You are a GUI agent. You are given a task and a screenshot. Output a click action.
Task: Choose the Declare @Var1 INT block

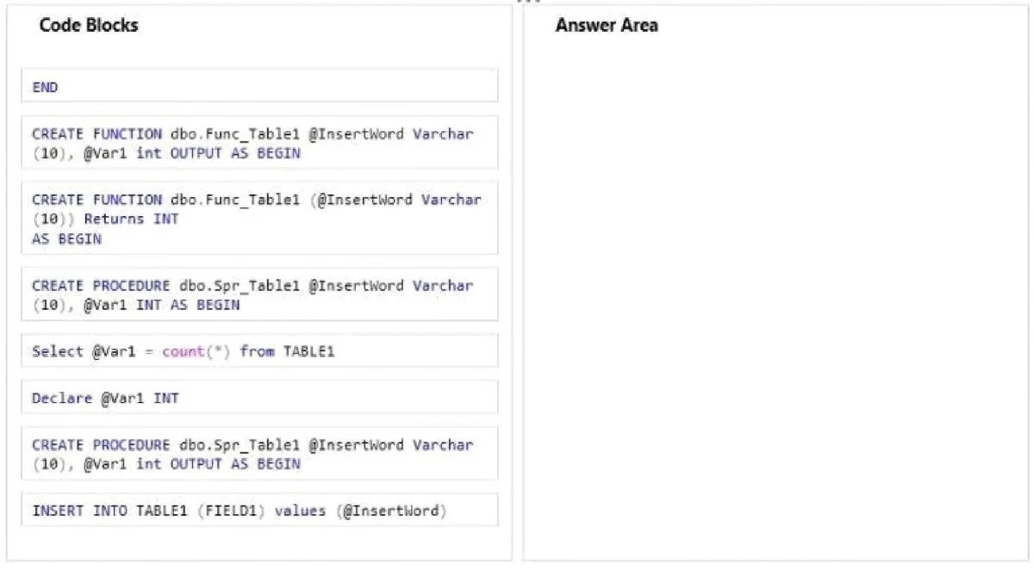point(259,397)
